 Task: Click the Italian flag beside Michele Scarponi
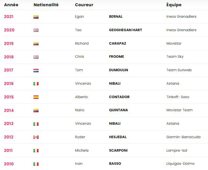tap(36, 151)
